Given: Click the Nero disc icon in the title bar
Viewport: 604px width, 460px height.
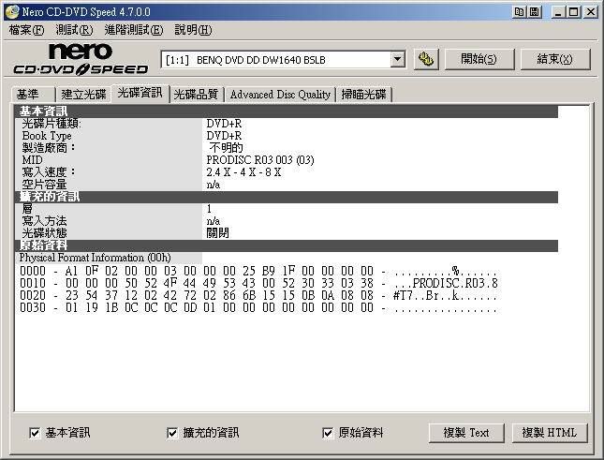Looking at the screenshot, I should pyautogui.click(x=11, y=11).
